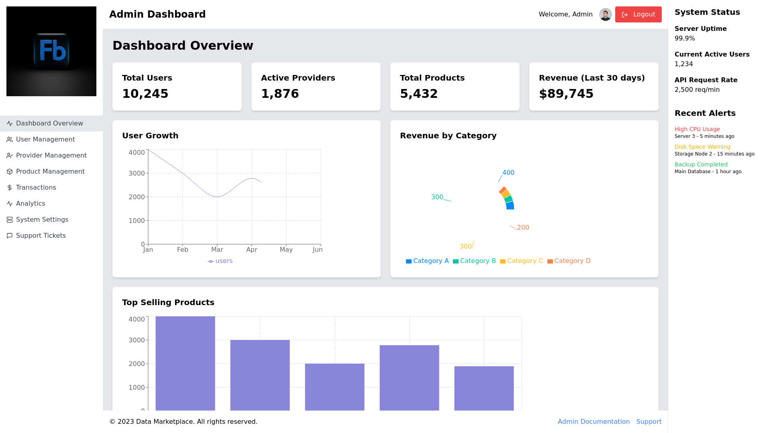Screen dimensions: 771x433
Task: Go to User Management section
Action: [51, 140]
